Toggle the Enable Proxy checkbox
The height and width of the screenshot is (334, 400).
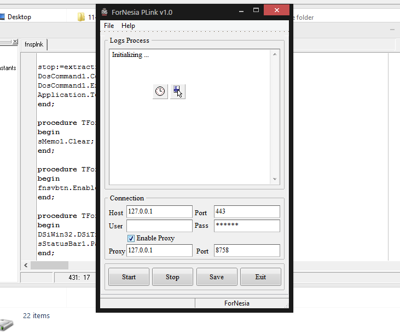(131, 239)
